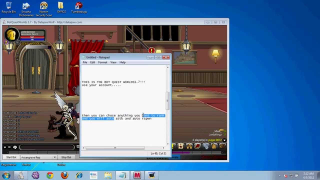320x180 pixels.
Task: Click the player mana blue bar
Action: click(x=32, y=39)
